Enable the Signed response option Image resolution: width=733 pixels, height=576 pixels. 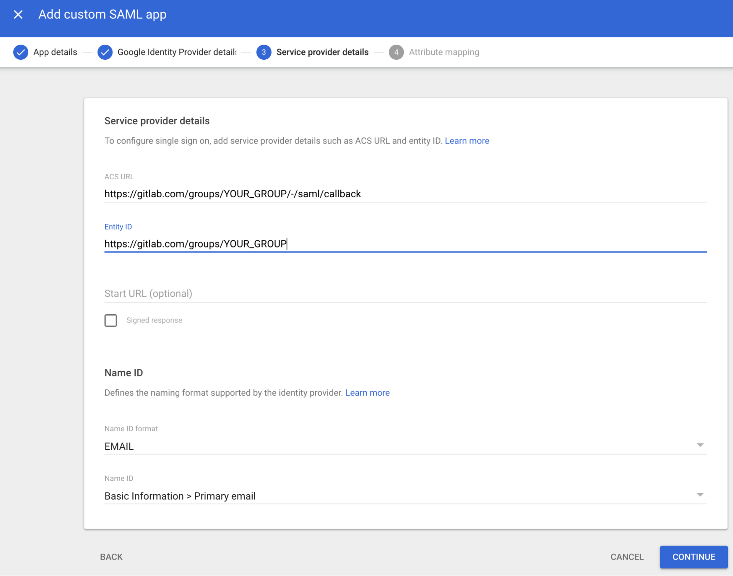click(110, 320)
